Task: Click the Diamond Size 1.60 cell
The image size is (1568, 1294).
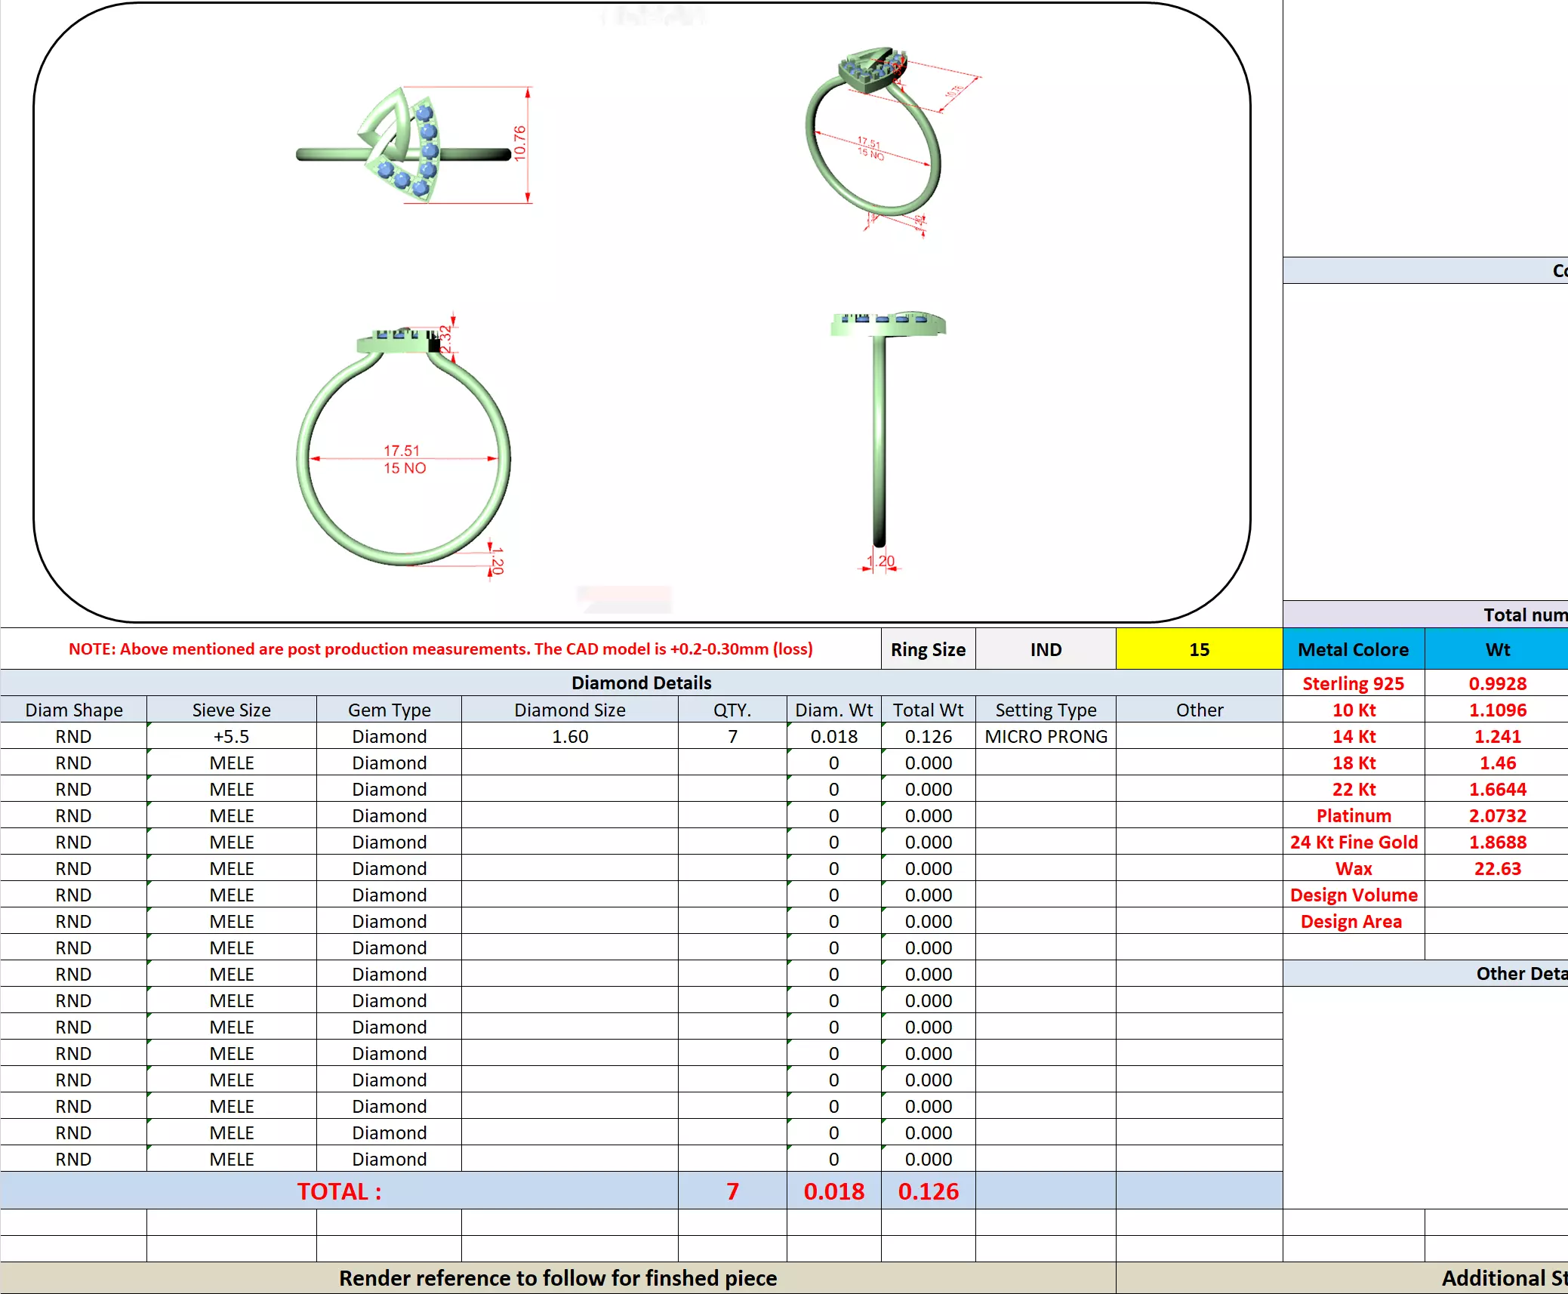Action: (x=569, y=736)
